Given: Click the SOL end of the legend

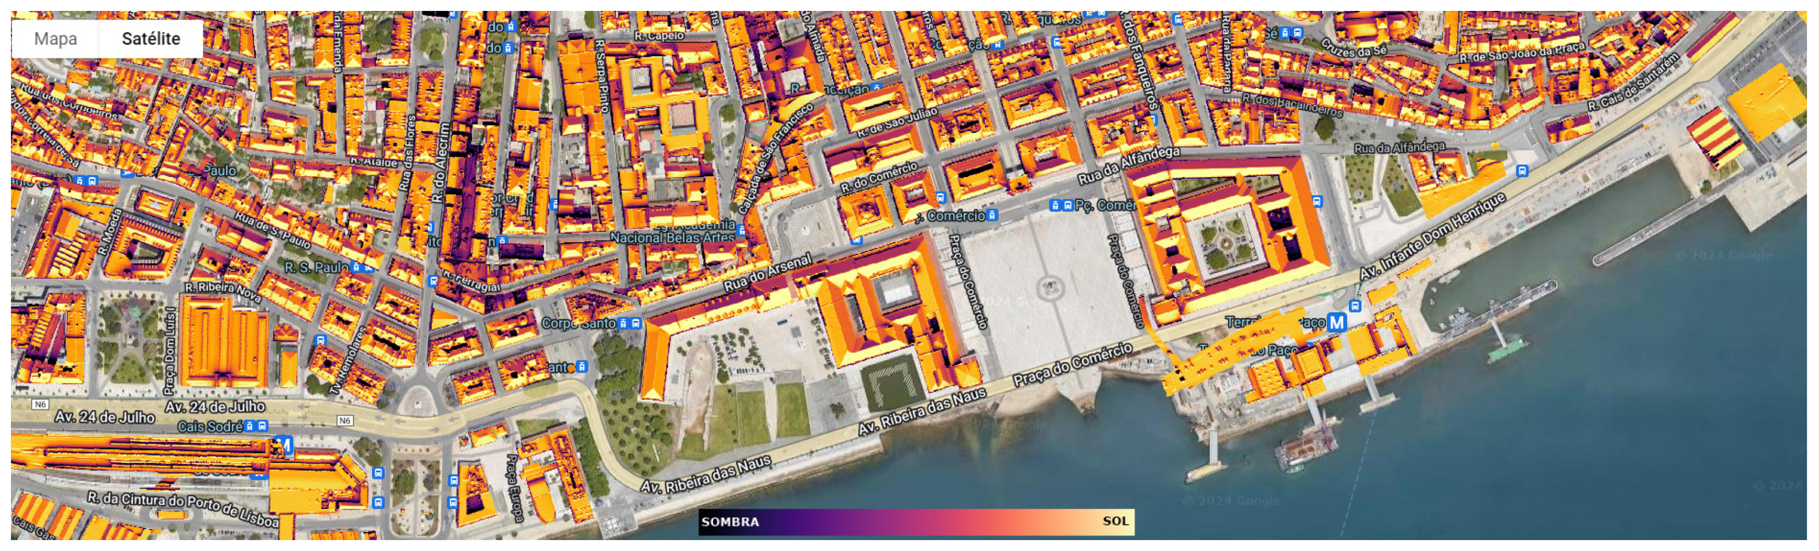Looking at the screenshot, I should coord(1115,522).
